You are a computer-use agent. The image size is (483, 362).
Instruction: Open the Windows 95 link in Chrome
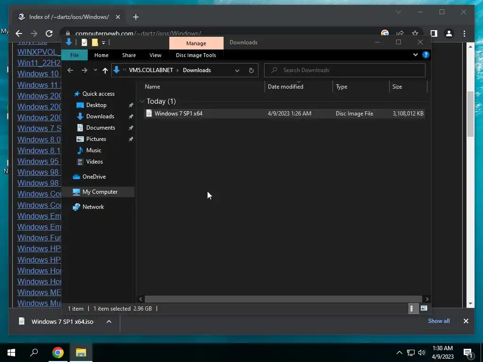click(38, 161)
